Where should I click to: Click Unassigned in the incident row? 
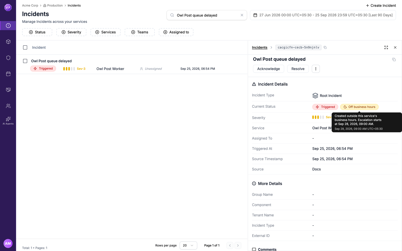[x=151, y=69]
